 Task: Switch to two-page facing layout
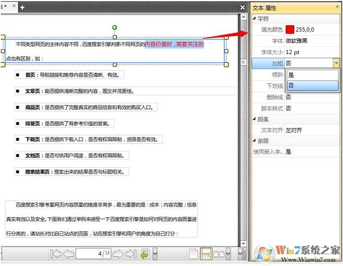219,254
